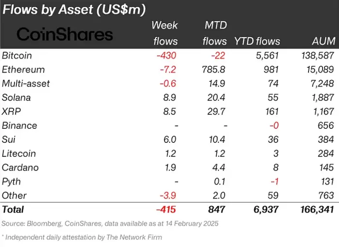
Task: Click the Solana row label
Action: pos(16,97)
